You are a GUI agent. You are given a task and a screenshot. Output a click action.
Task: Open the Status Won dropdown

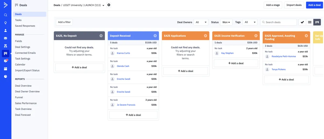(226, 22)
